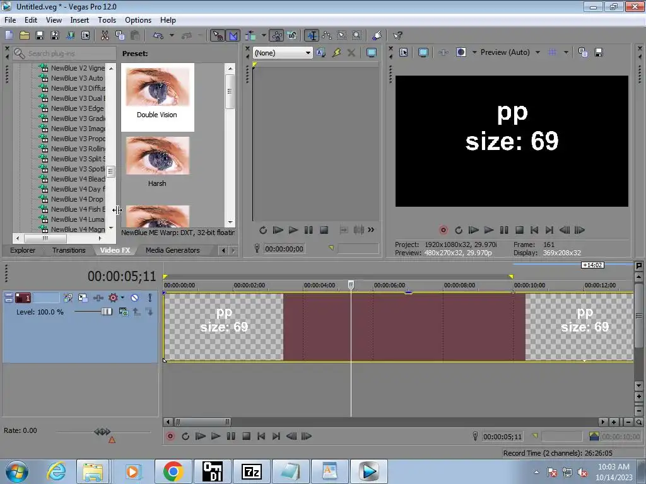Open the split screen view dropdown arrow
Viewport: 646px width, 484px height.
[474, 52]
